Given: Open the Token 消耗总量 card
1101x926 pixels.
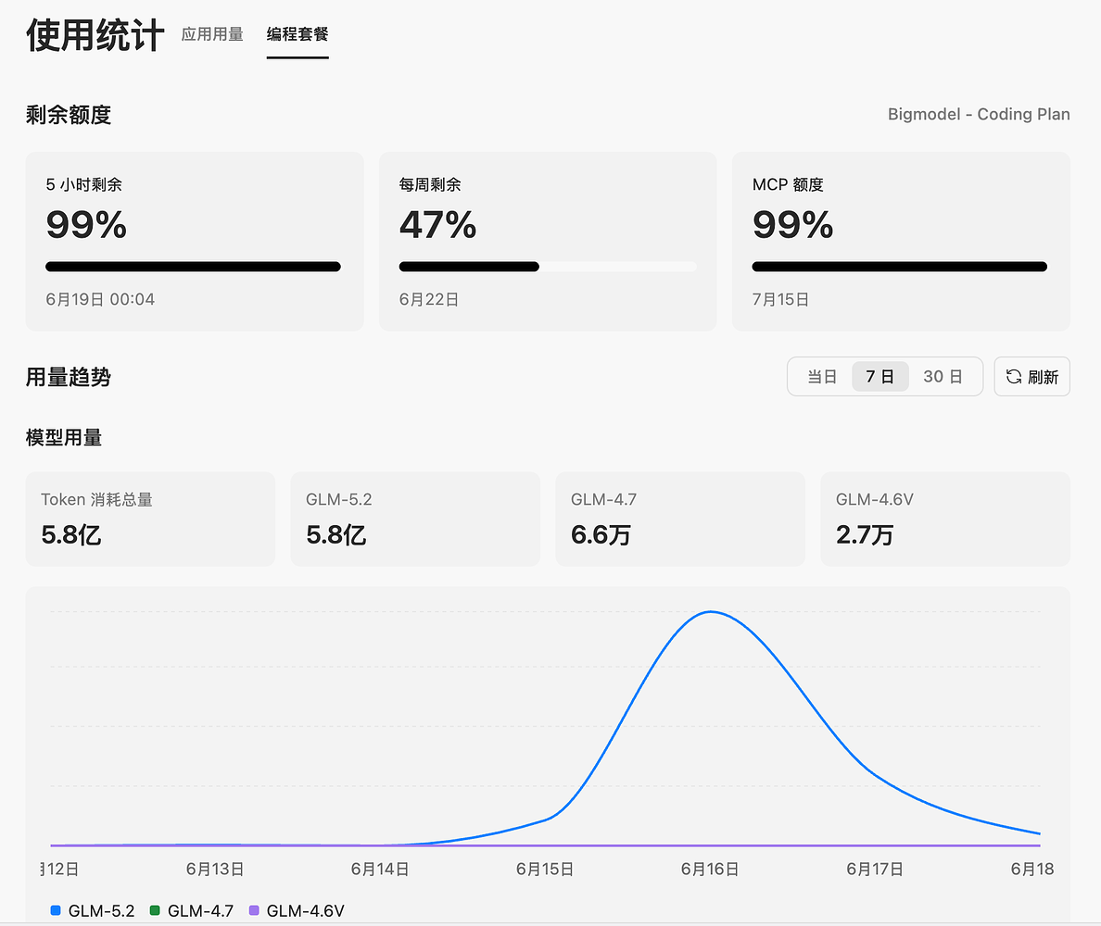Looking at the screenshot, I should (x=150, y=519).
